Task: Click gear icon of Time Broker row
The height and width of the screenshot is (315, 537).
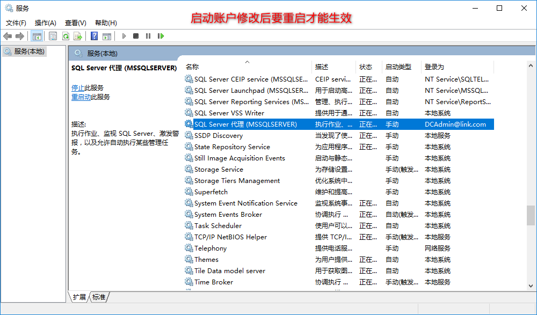Action: [x=188, y=282]
